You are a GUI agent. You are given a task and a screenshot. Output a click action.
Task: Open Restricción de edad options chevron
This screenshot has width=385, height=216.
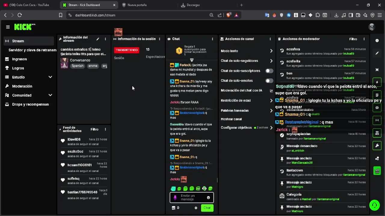(271, 100)
